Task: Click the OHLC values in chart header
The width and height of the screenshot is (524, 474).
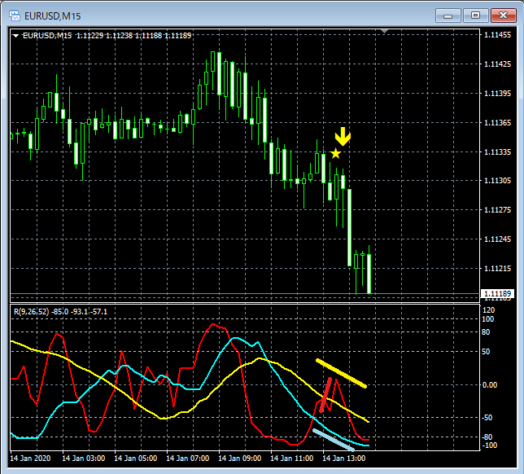Action: (x=134, y=36)
